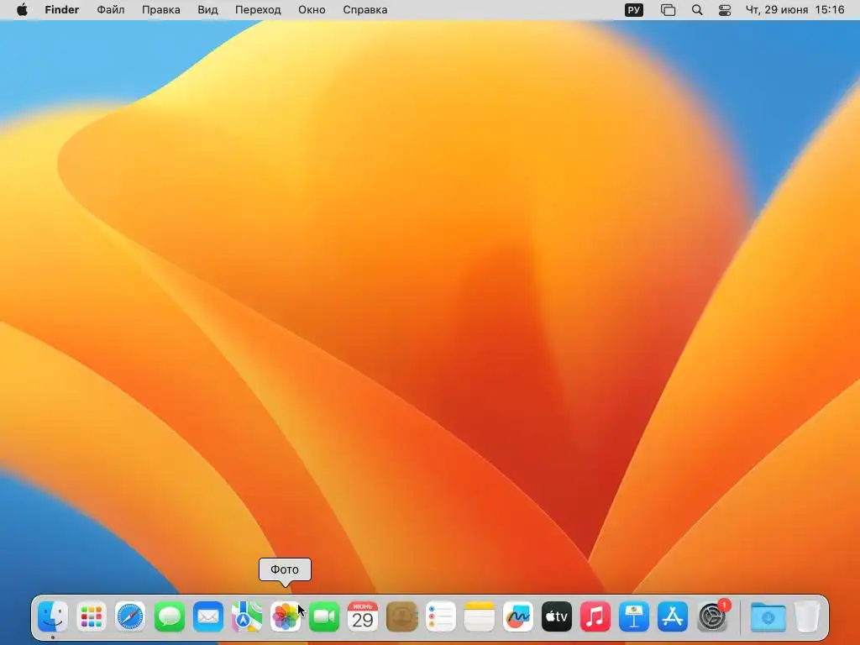Viewport: 860px width, 645px height.
Task: Open Spotlight search
Action: click(x=697, y=10)
